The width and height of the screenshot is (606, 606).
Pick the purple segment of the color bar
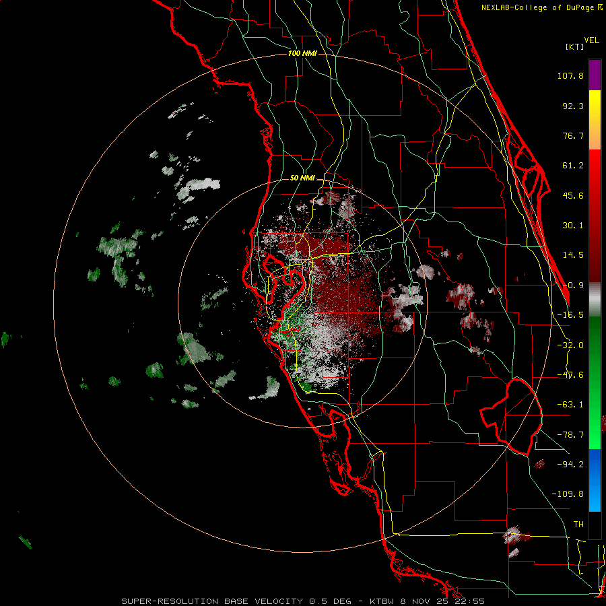pos(595,75)
